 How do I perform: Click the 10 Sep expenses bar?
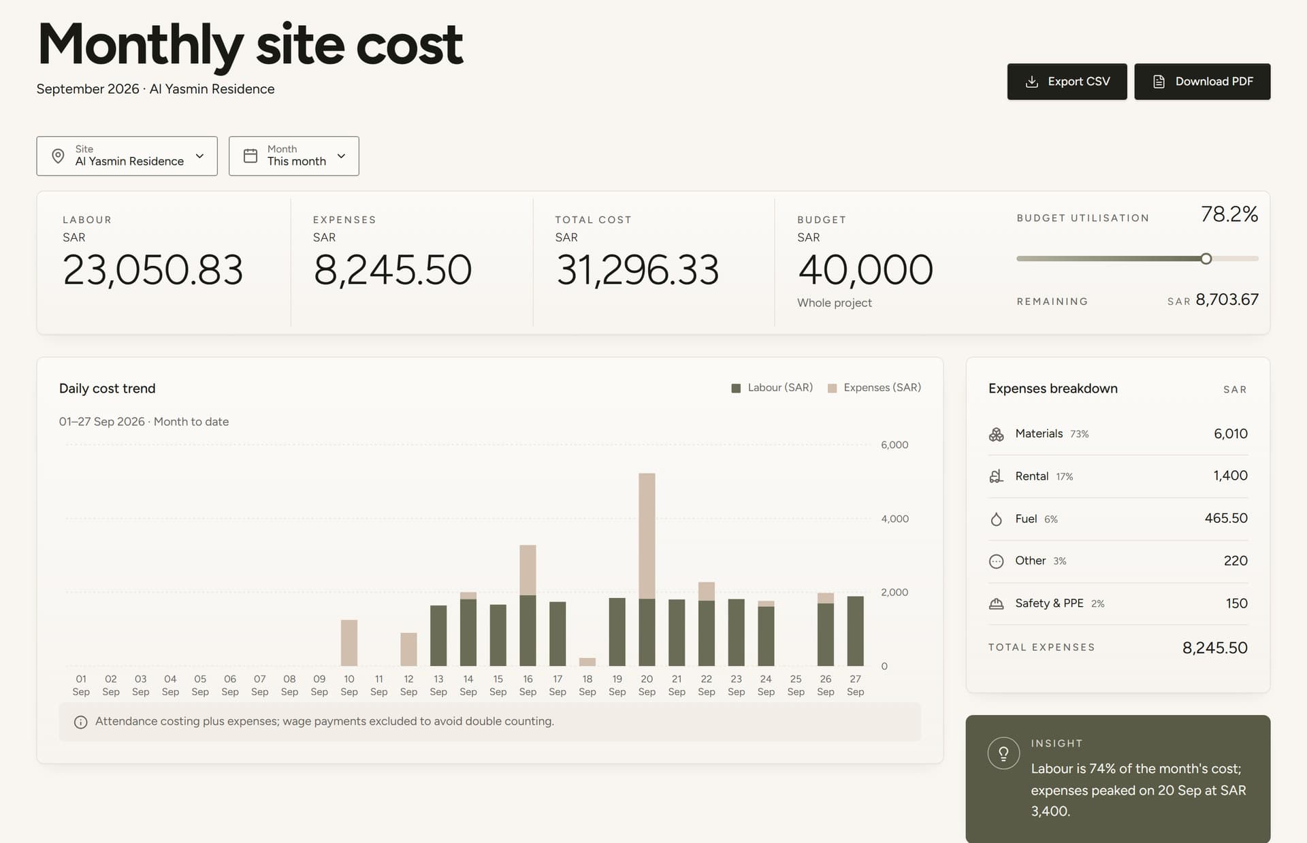point(349,642)
